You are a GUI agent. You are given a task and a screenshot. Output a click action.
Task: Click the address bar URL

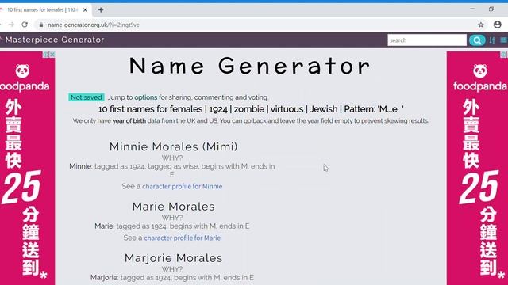coord(94,25)
